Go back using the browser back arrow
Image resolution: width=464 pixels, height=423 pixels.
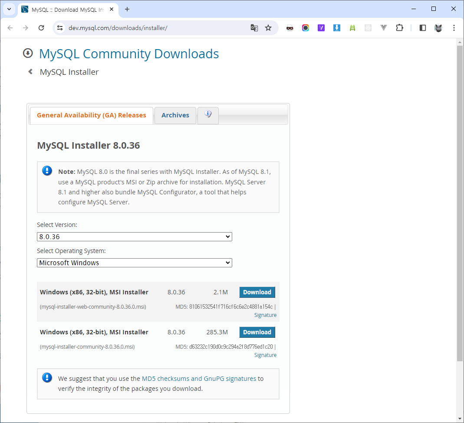(10, 28)
